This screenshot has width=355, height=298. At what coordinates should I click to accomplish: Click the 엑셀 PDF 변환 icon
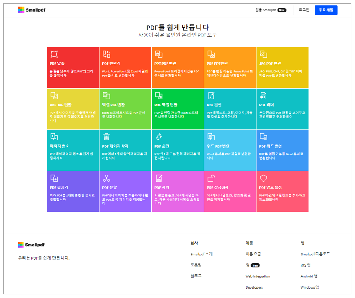point(106,96)
